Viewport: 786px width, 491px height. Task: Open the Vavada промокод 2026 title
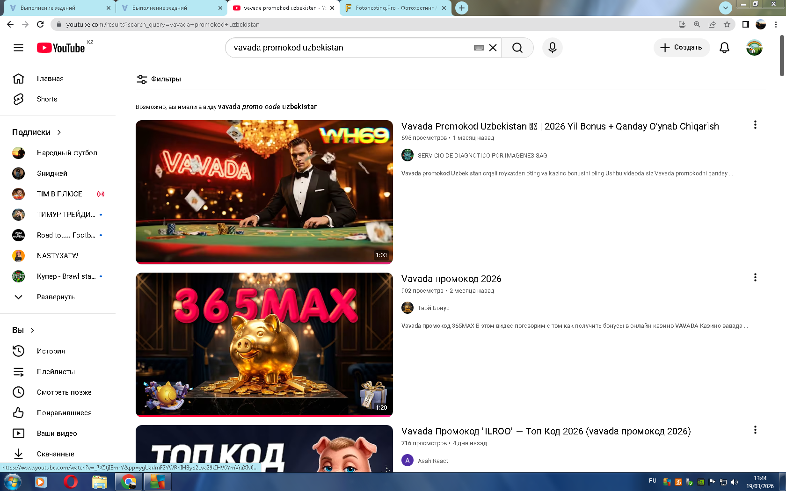451,279
